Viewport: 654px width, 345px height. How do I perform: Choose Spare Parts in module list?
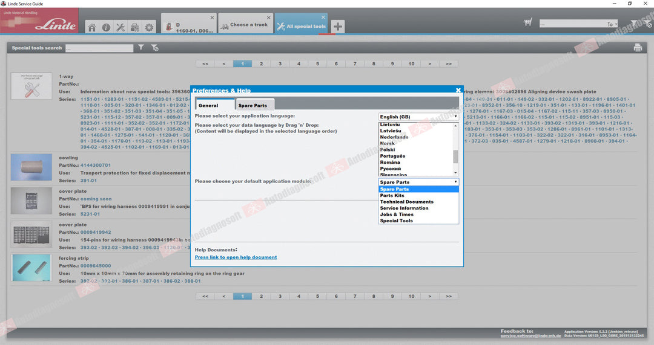tap(418, 189)
